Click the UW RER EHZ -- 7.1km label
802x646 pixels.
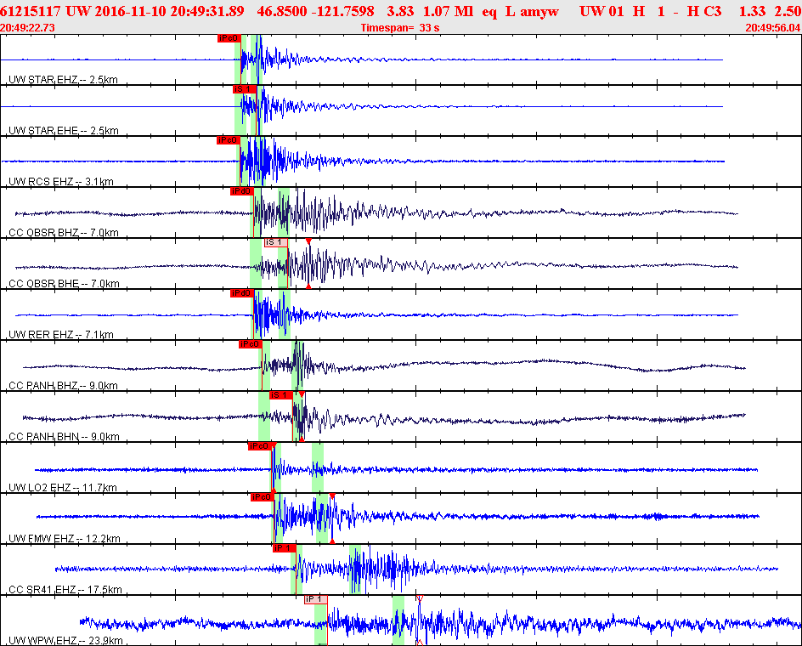click(x=61, y=335)
